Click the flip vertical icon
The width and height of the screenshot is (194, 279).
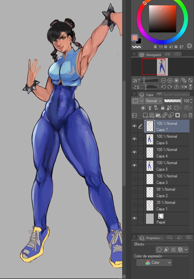point(190,87)
